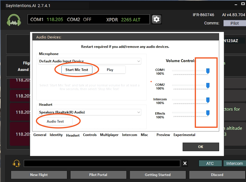Select the ATC mode button
The height and width of the screenshot is (182, 246).
click(210, 163)
